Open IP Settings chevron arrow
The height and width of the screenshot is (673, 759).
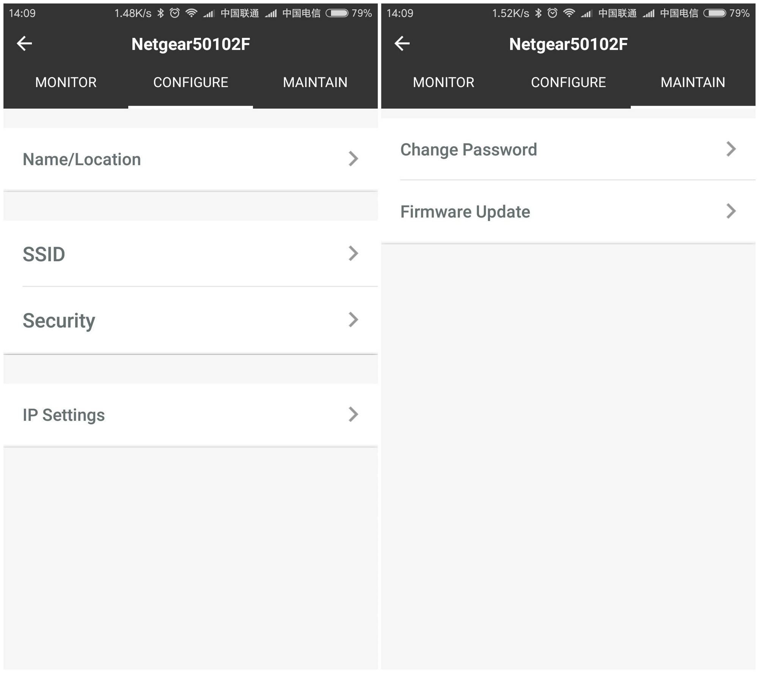coord(353,414)
